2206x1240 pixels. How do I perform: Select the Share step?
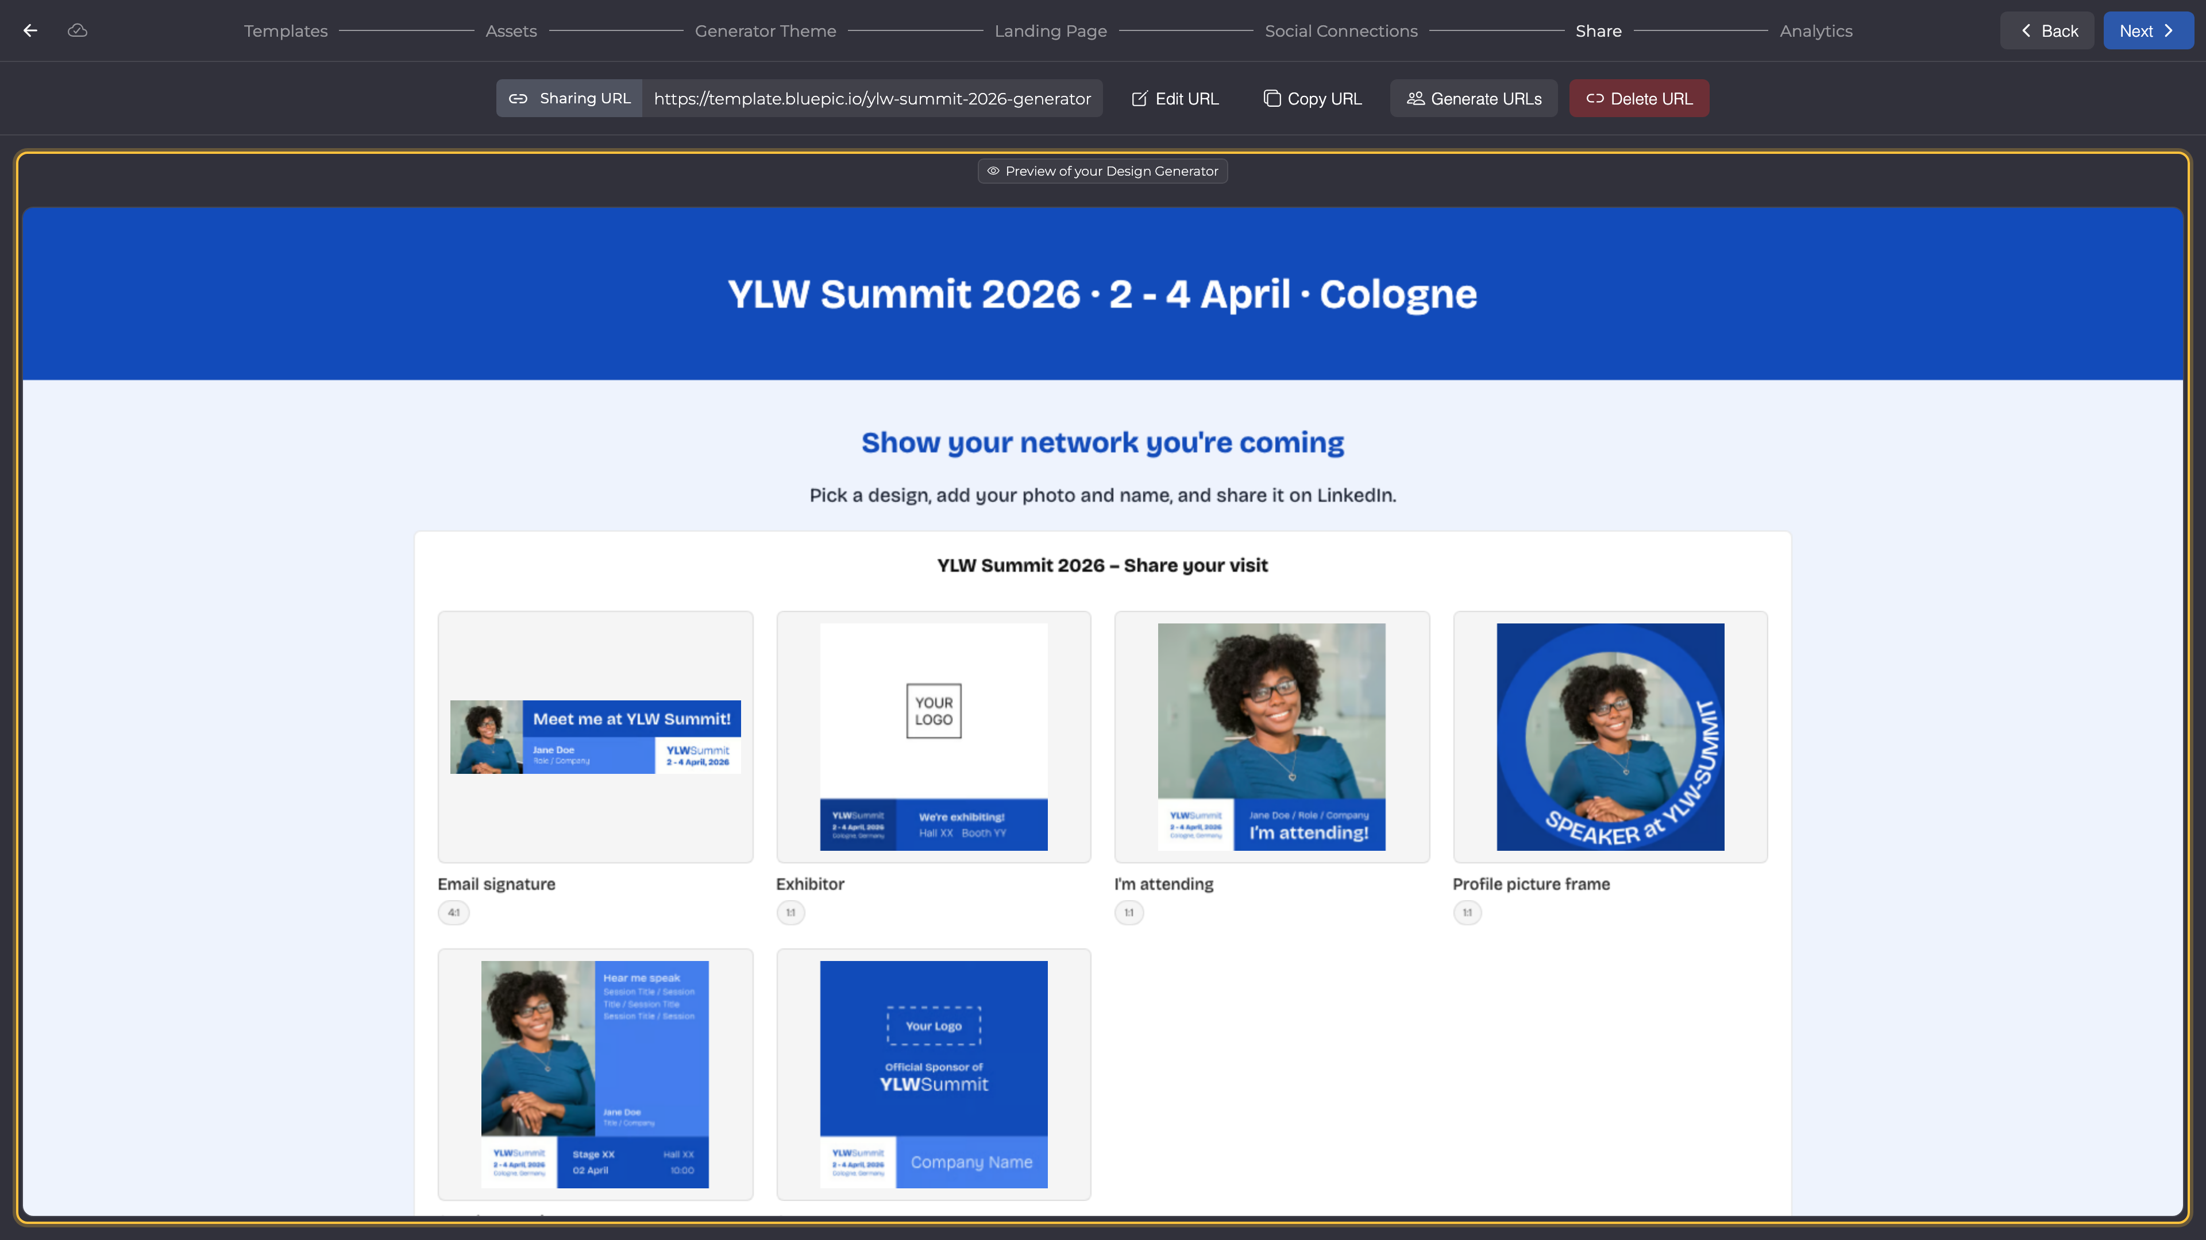tap(1599, 31)
